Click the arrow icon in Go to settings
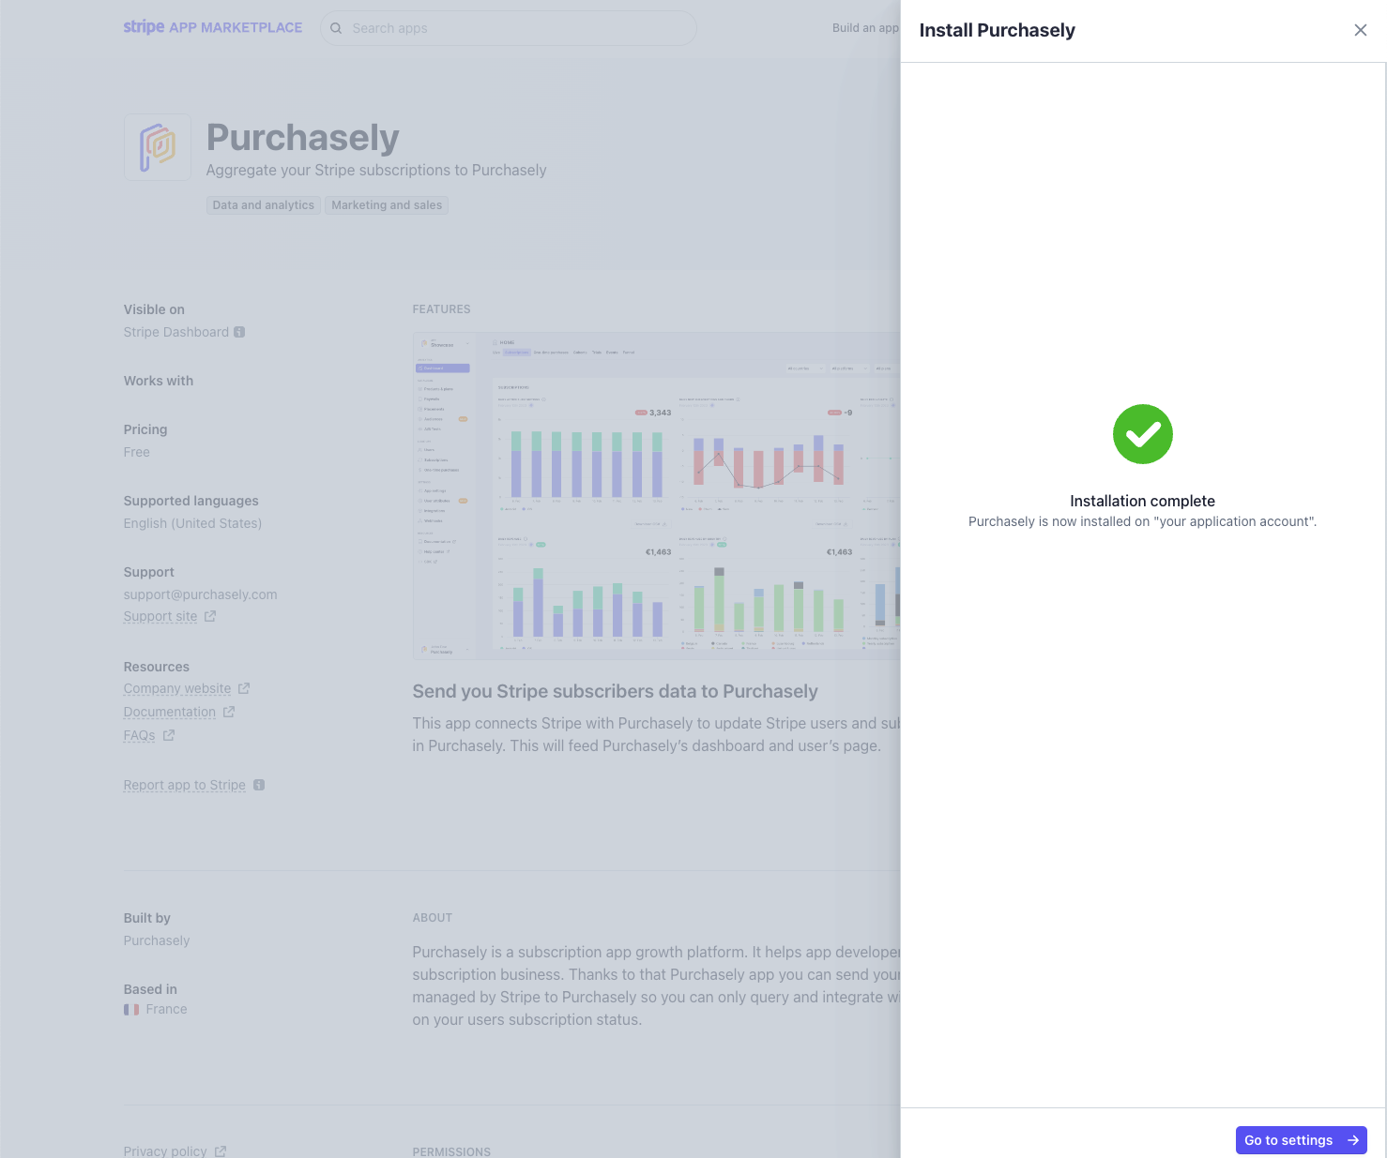This screenshot has height=1158, width=1387. 1353,1140
